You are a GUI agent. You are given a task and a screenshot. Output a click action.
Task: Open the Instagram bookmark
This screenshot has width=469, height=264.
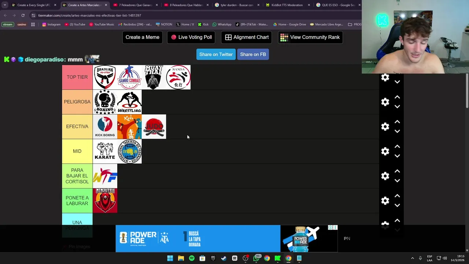point(51,25)
